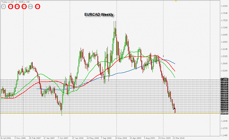Image resolution: width=229 pixels, height=140 pixels.
Task: Click the "Today = 117" readout
Action: click(7, 2)
